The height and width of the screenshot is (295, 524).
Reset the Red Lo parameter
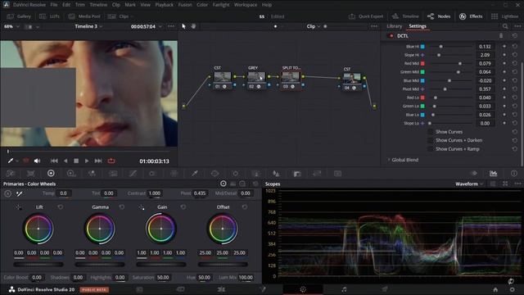point(515,98)
